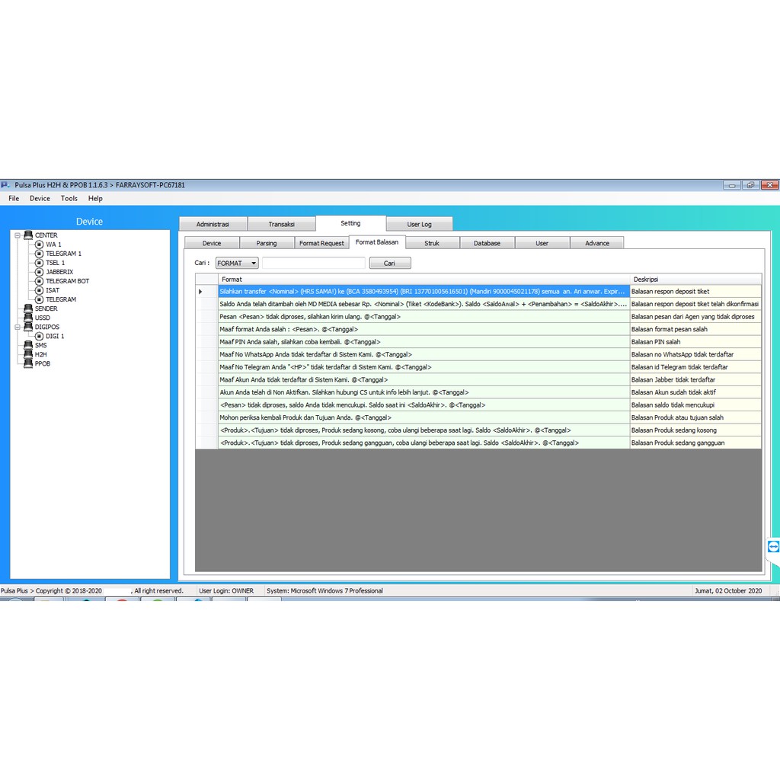Open the Help menu

95,198
